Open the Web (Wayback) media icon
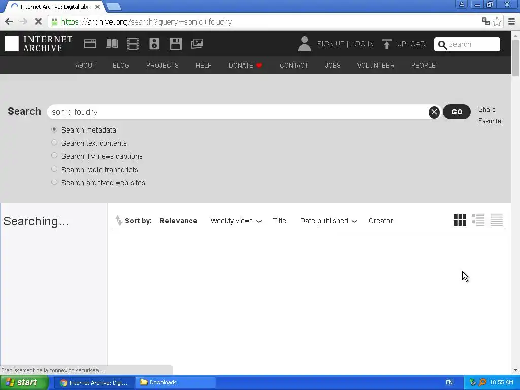Screen dimensions: 520x390 tap(90, 44)
